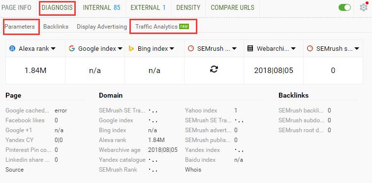Screen dimensions: 372x183
Task: Expand the Bing index dropdown arrow
Action: (172, 49)
